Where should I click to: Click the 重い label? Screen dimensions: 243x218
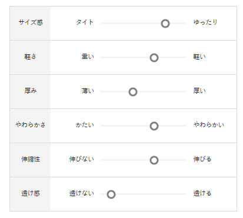coord(88,57)
